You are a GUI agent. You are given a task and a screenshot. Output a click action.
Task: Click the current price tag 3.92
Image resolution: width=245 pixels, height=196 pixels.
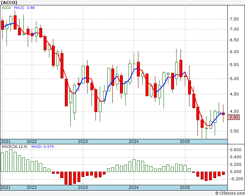coord(234,117)
